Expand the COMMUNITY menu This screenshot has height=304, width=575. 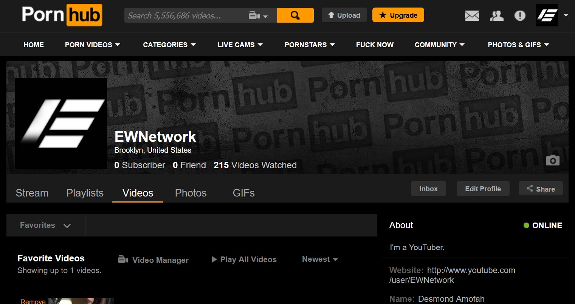point(440,45)
